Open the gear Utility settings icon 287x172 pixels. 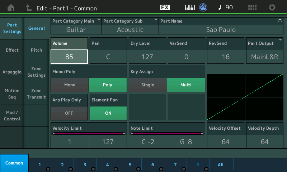point(272,8)
